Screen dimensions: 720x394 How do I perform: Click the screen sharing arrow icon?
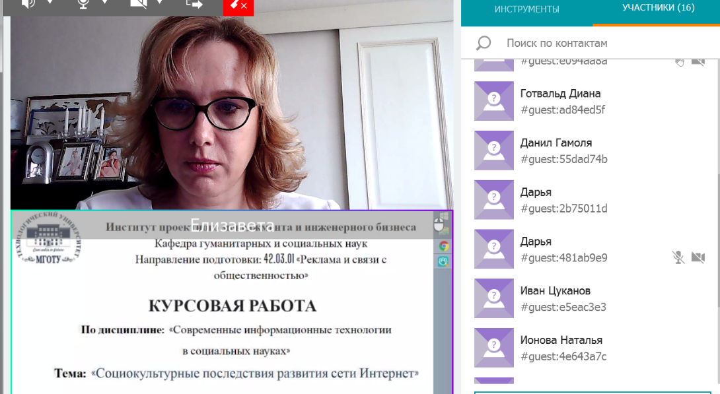point(194,4)
